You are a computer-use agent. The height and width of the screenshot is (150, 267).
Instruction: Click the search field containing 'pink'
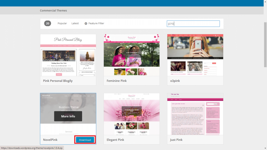pos(193,23)
